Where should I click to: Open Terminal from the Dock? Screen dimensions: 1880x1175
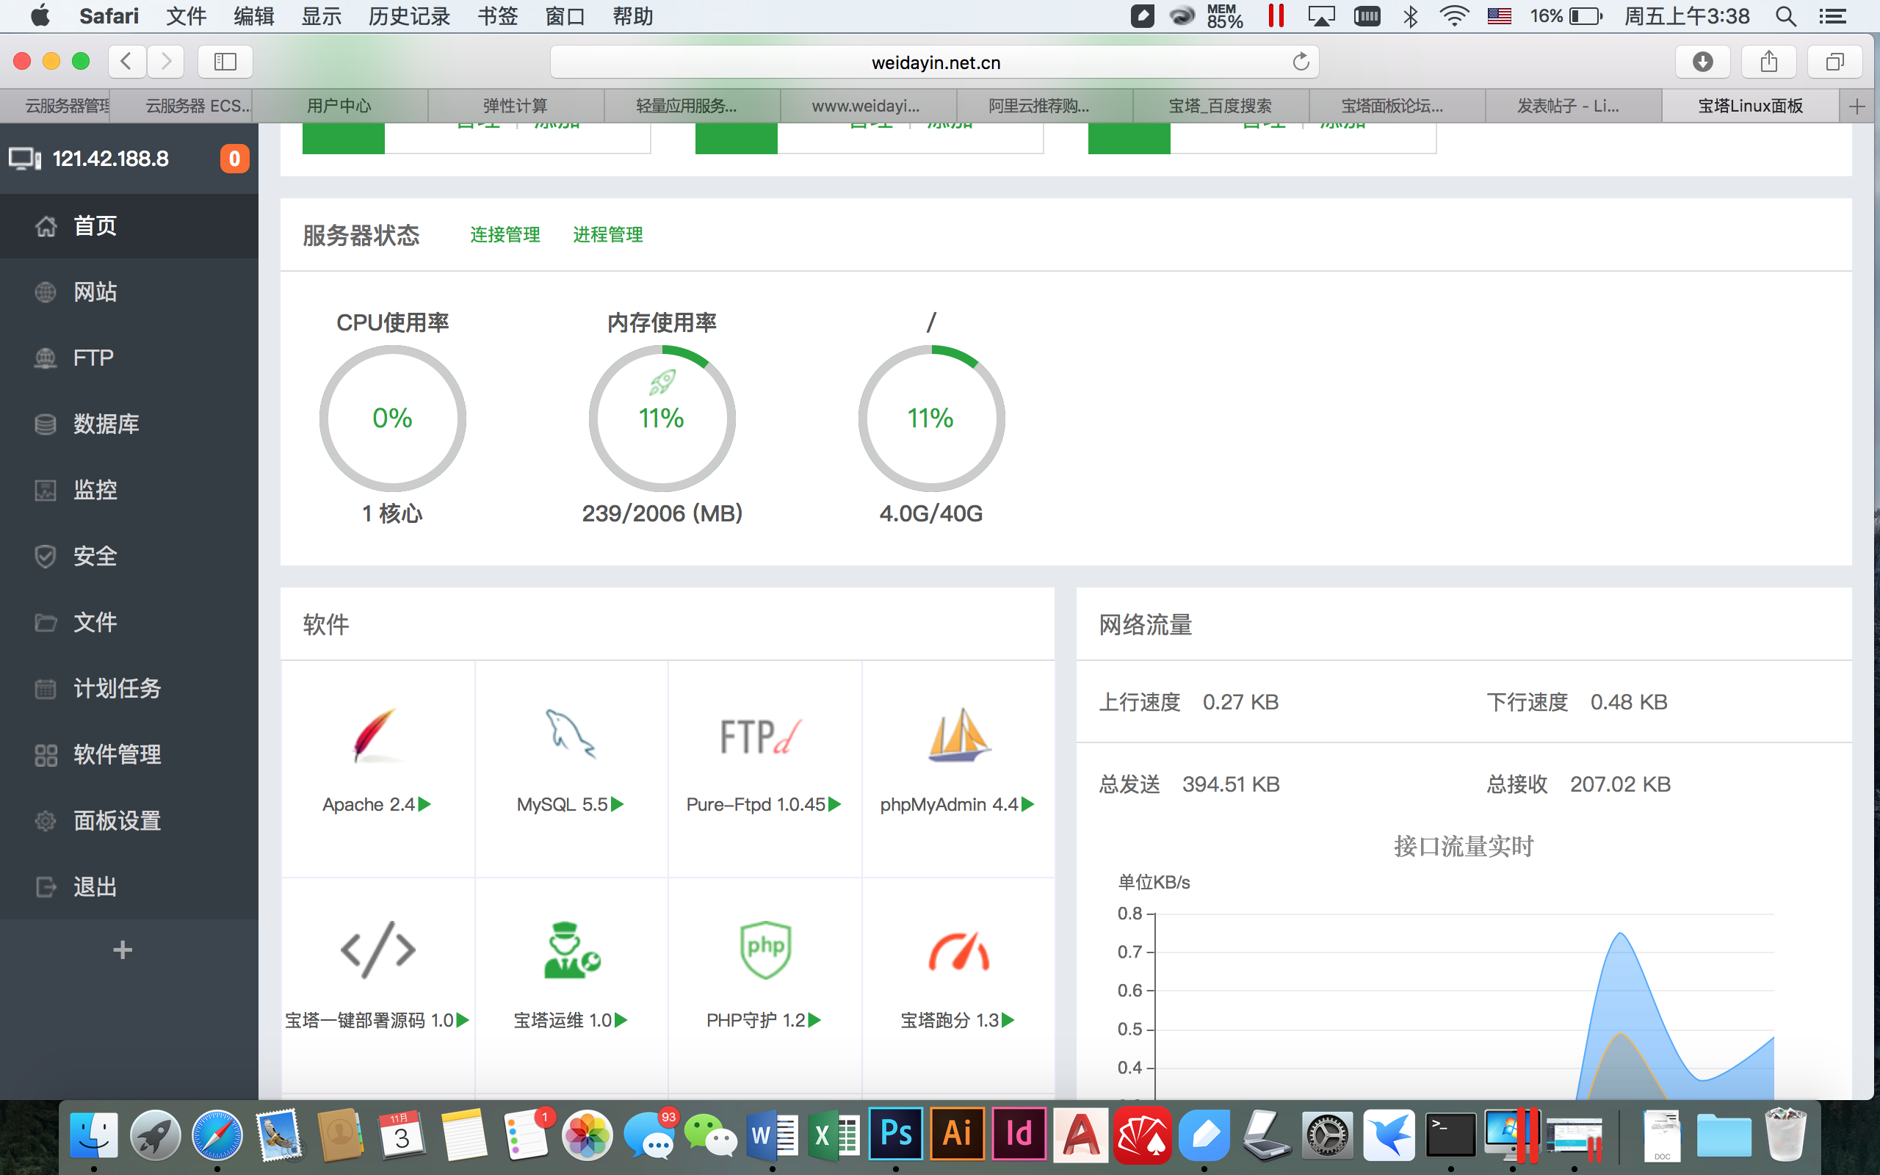point(1450,1136)
